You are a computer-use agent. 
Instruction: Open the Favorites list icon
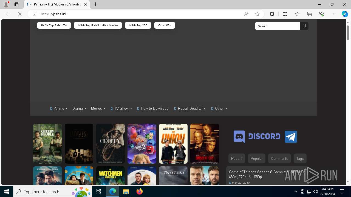(x=297, y=14)
